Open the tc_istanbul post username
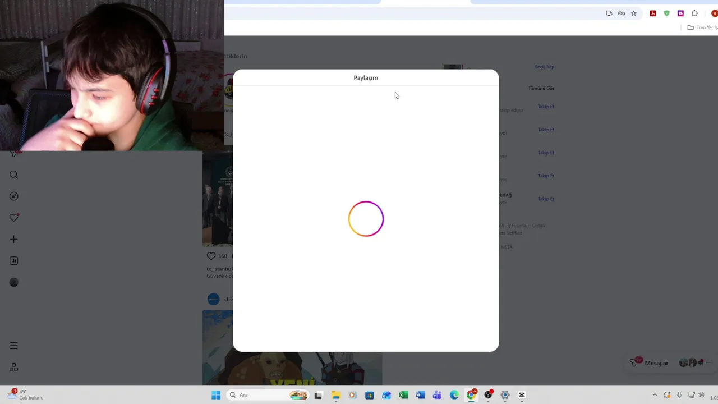 click(x=219, y=269)
